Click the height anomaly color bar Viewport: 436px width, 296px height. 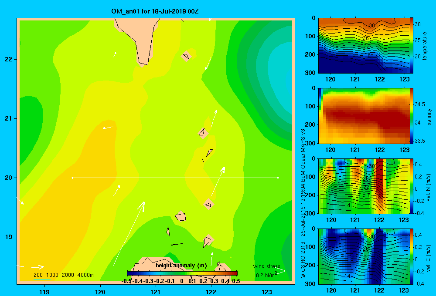tap(182, 273)
